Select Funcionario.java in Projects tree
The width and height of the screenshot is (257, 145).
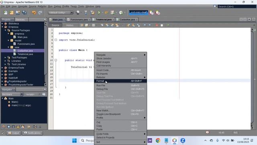pos(26,44)
